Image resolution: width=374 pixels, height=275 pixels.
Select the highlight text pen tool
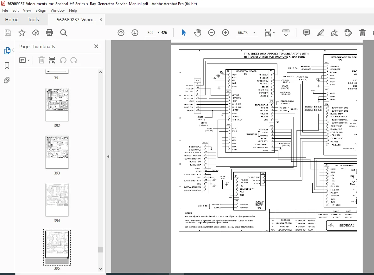(320, 33)
